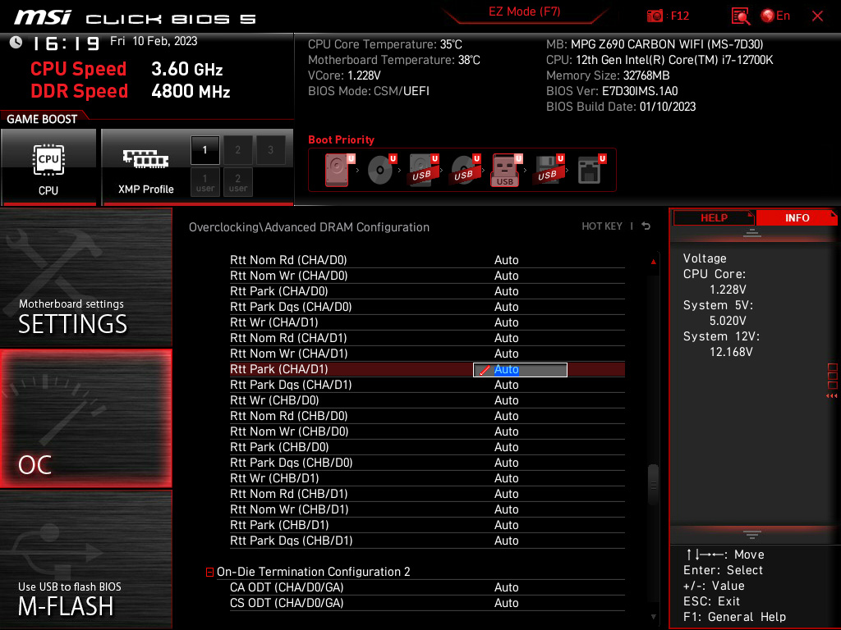Select XMP user profile 1

click(205, 182)
